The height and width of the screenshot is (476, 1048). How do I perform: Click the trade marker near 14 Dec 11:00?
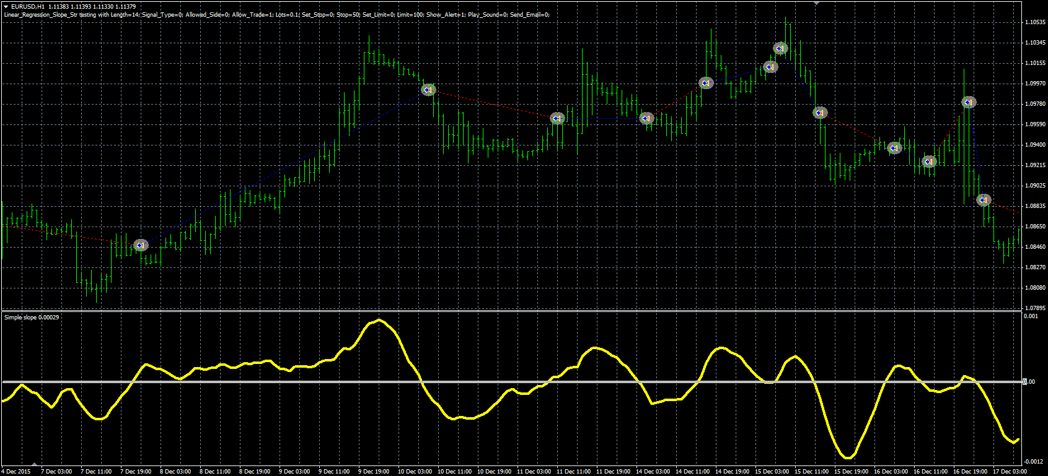706,83
